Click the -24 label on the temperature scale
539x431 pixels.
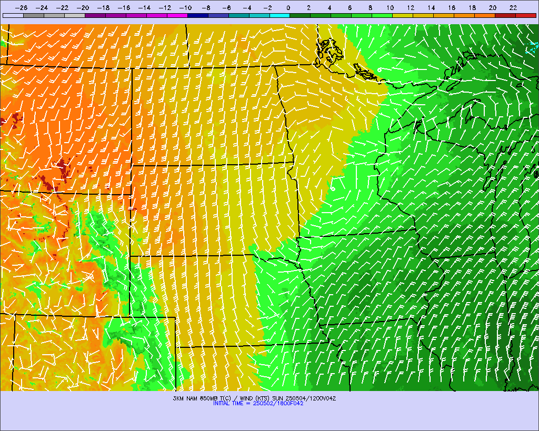[x=42, y=8]
